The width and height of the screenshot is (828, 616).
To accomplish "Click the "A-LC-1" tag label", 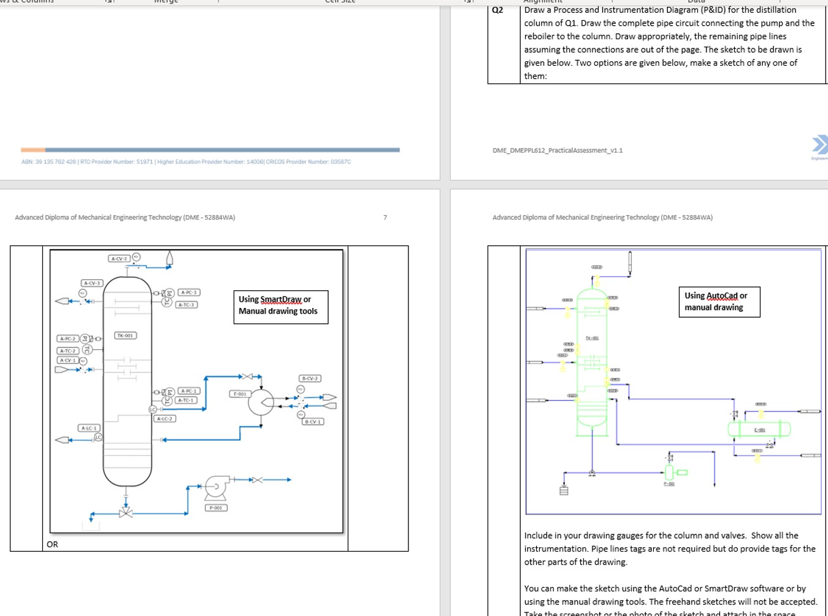I will coord(89,428).
